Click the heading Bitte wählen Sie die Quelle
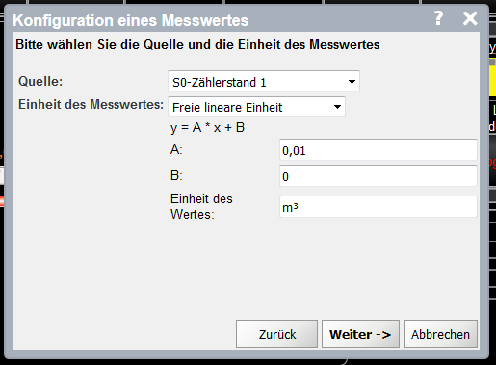 click(x=197, y=44)
